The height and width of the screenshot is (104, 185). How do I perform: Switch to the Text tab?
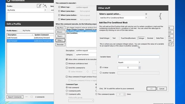(114, 38)
